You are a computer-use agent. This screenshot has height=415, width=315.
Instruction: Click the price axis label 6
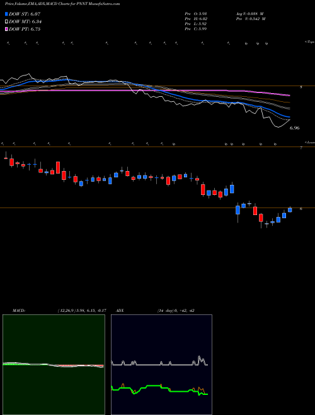301,209
